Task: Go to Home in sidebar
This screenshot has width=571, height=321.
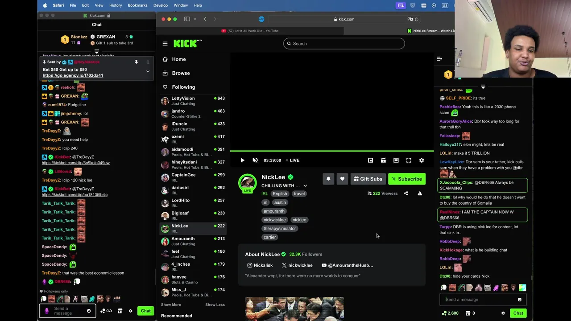Action: pos(179,59)
